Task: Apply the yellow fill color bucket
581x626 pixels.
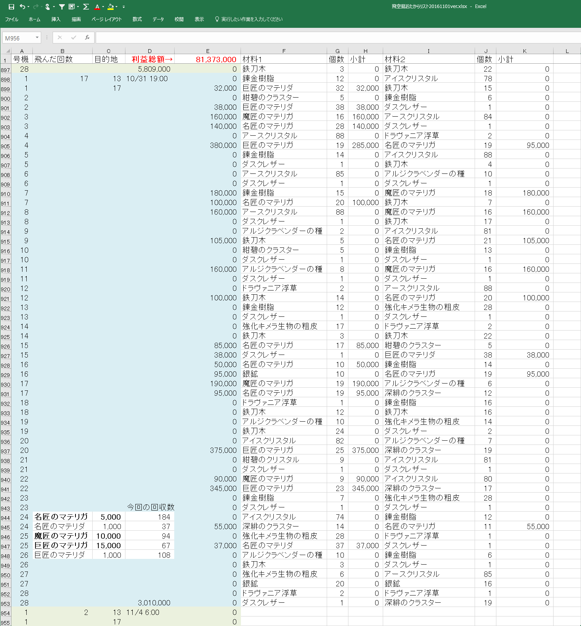Action: tap(111, 6)
